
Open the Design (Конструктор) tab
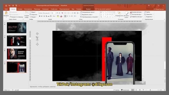(28, 9)
